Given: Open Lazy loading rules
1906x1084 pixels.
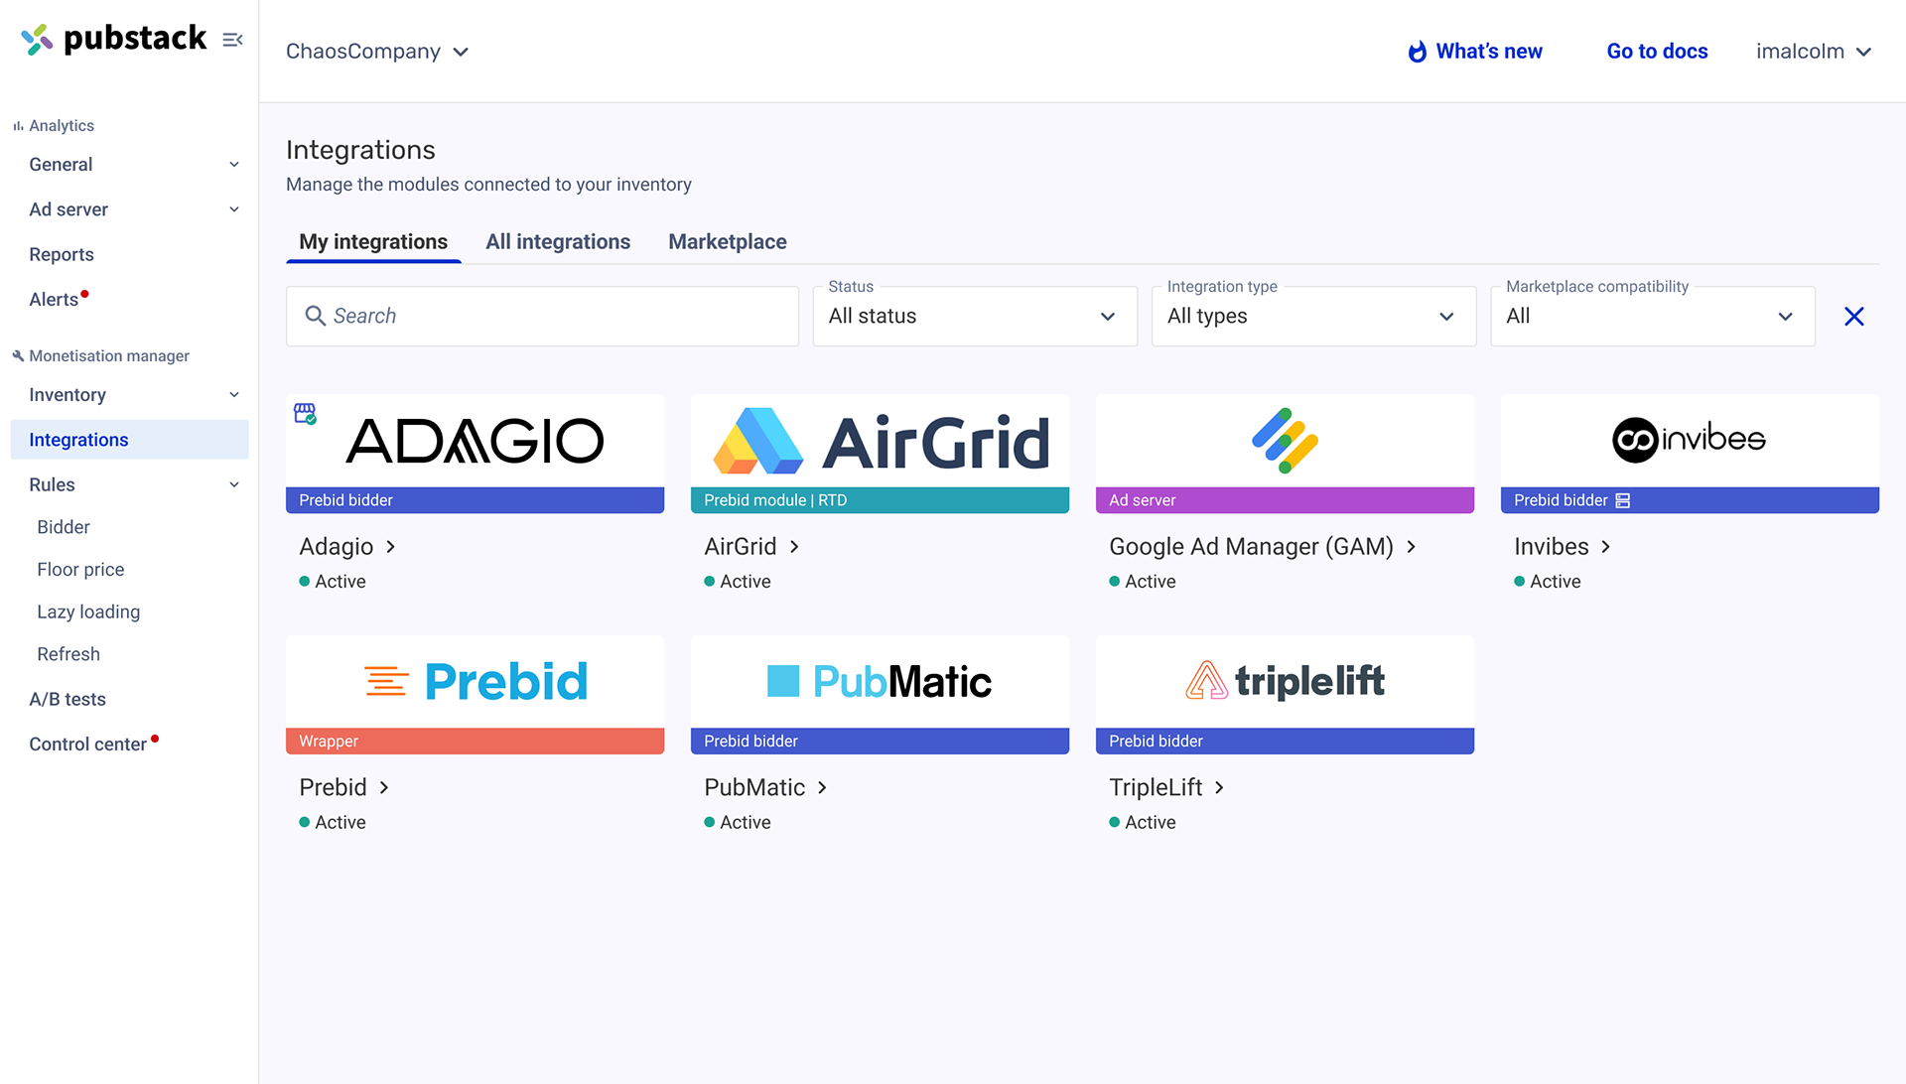Looking at the screenshot, I should point(88,612).
